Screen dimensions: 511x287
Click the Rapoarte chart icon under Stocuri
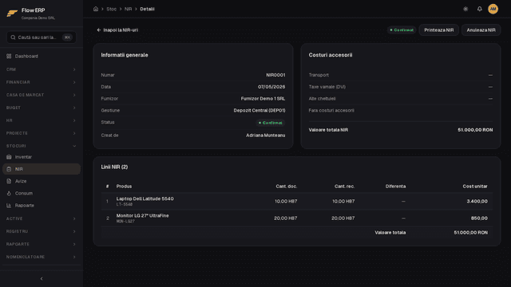click(x=9, y=206)
